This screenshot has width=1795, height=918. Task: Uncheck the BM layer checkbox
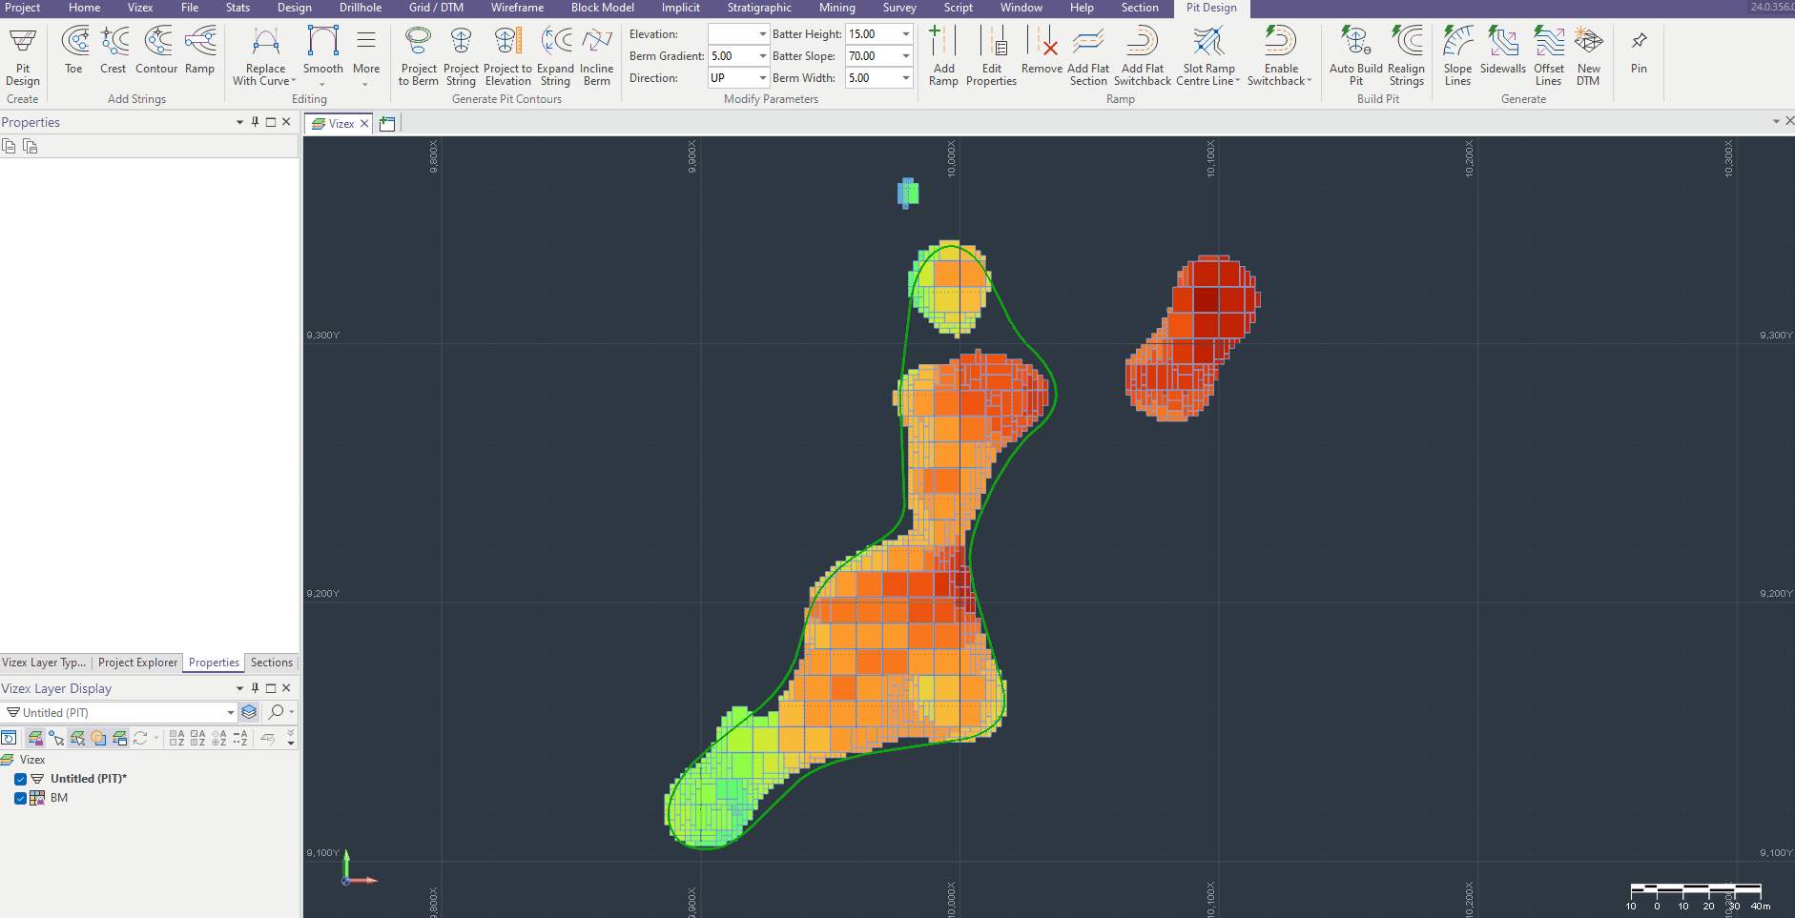click(x=20, y=798)
